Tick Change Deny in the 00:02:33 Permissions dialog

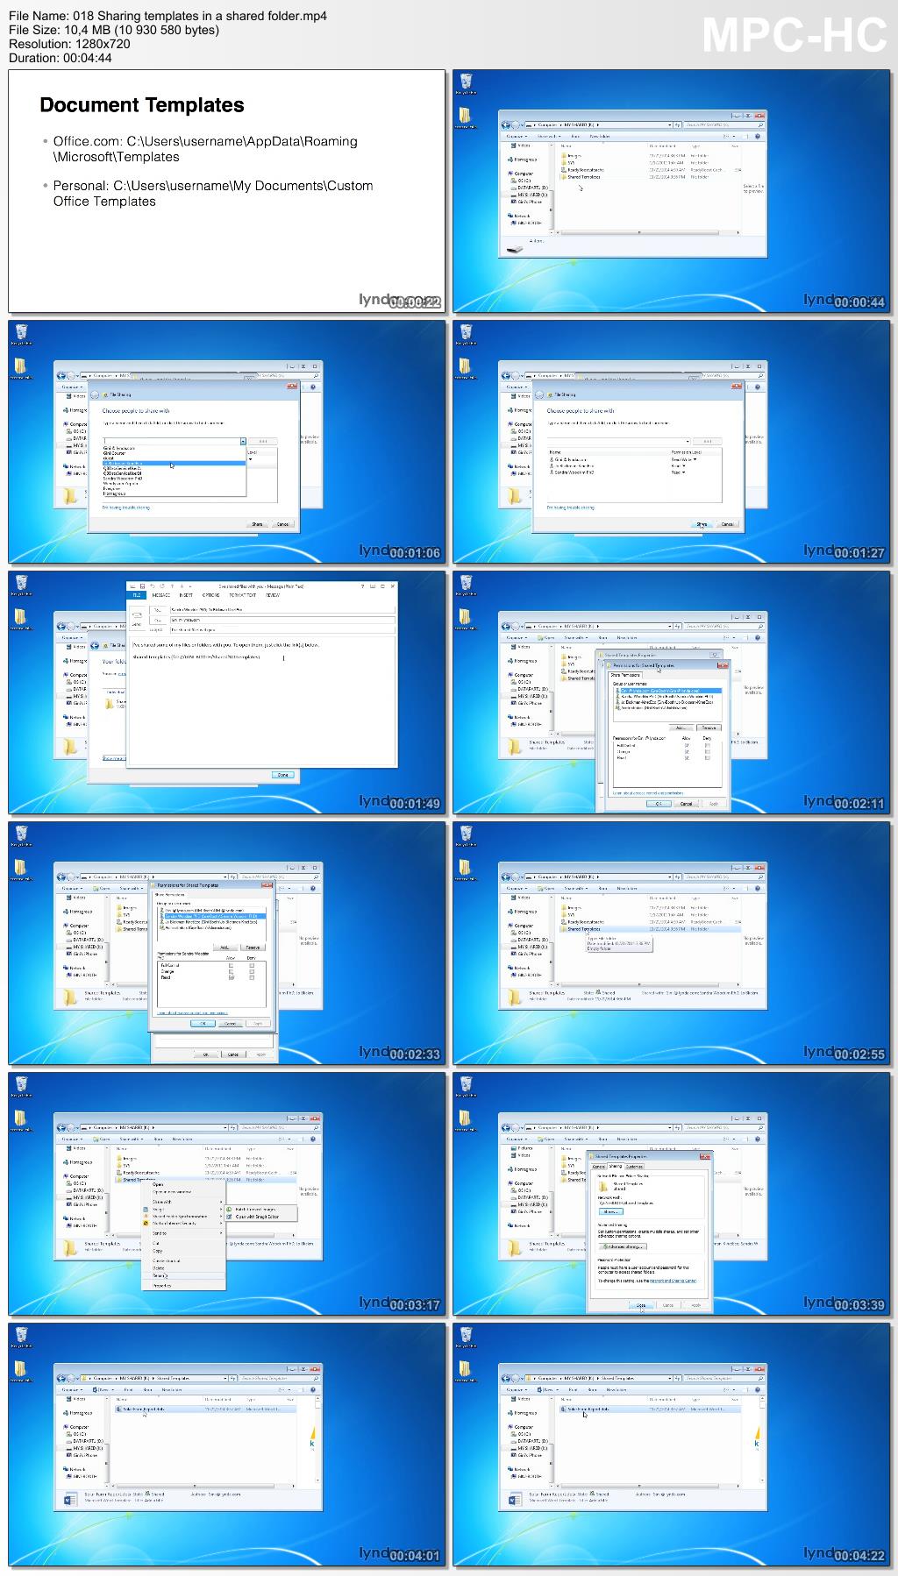click(x=252, y=971)
